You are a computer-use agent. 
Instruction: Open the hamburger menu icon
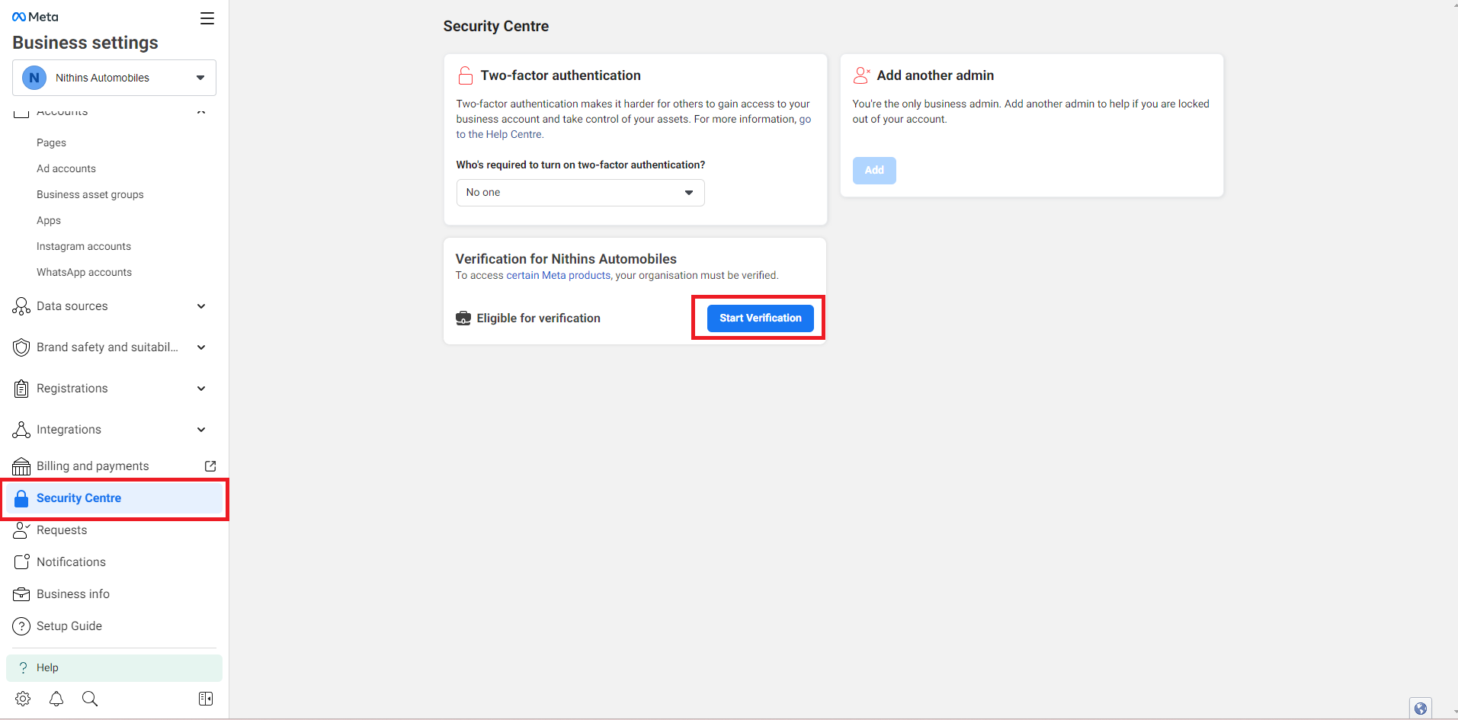pyautogui.click(x=207, y=18)
